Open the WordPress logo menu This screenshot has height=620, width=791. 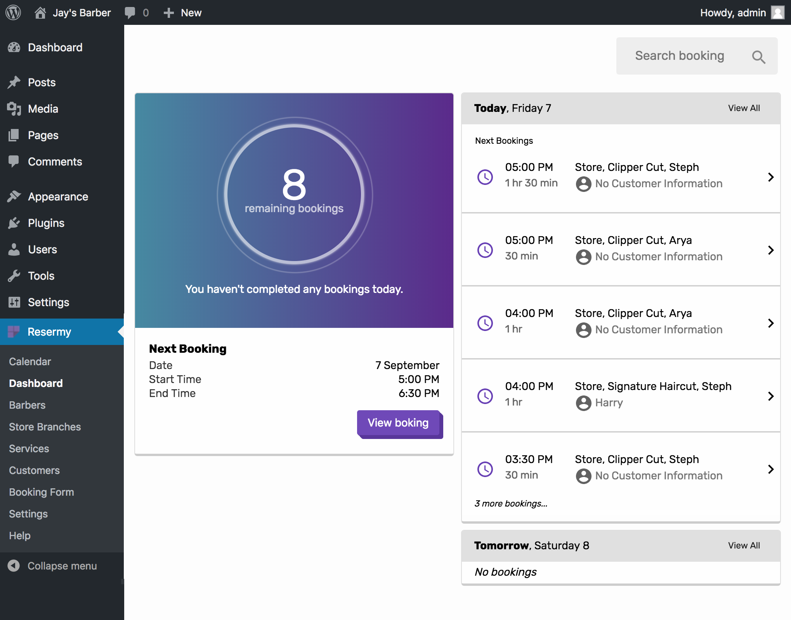[13, 12]
